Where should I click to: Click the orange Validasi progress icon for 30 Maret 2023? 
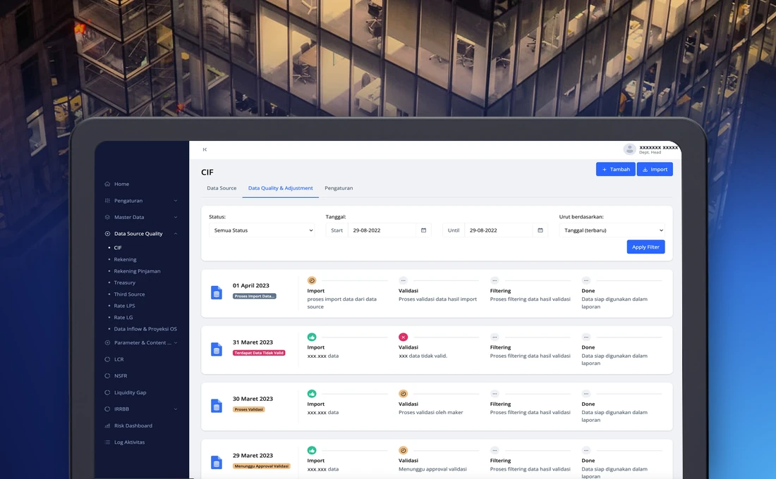(404, 394)
